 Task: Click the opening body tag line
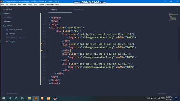pyautogui.click(x=54, y=24)
